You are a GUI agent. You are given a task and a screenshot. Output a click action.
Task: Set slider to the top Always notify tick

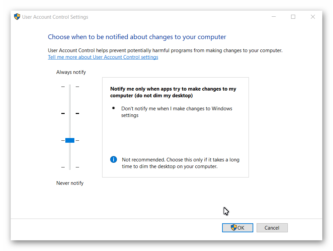tap(70, 87)
